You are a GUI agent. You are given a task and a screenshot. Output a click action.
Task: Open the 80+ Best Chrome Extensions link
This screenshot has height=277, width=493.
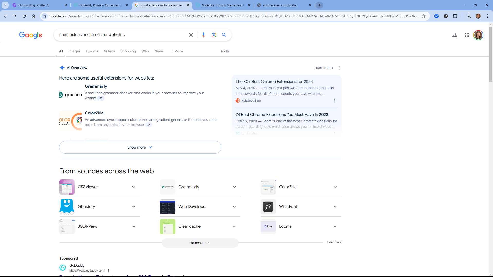[274, 82]
